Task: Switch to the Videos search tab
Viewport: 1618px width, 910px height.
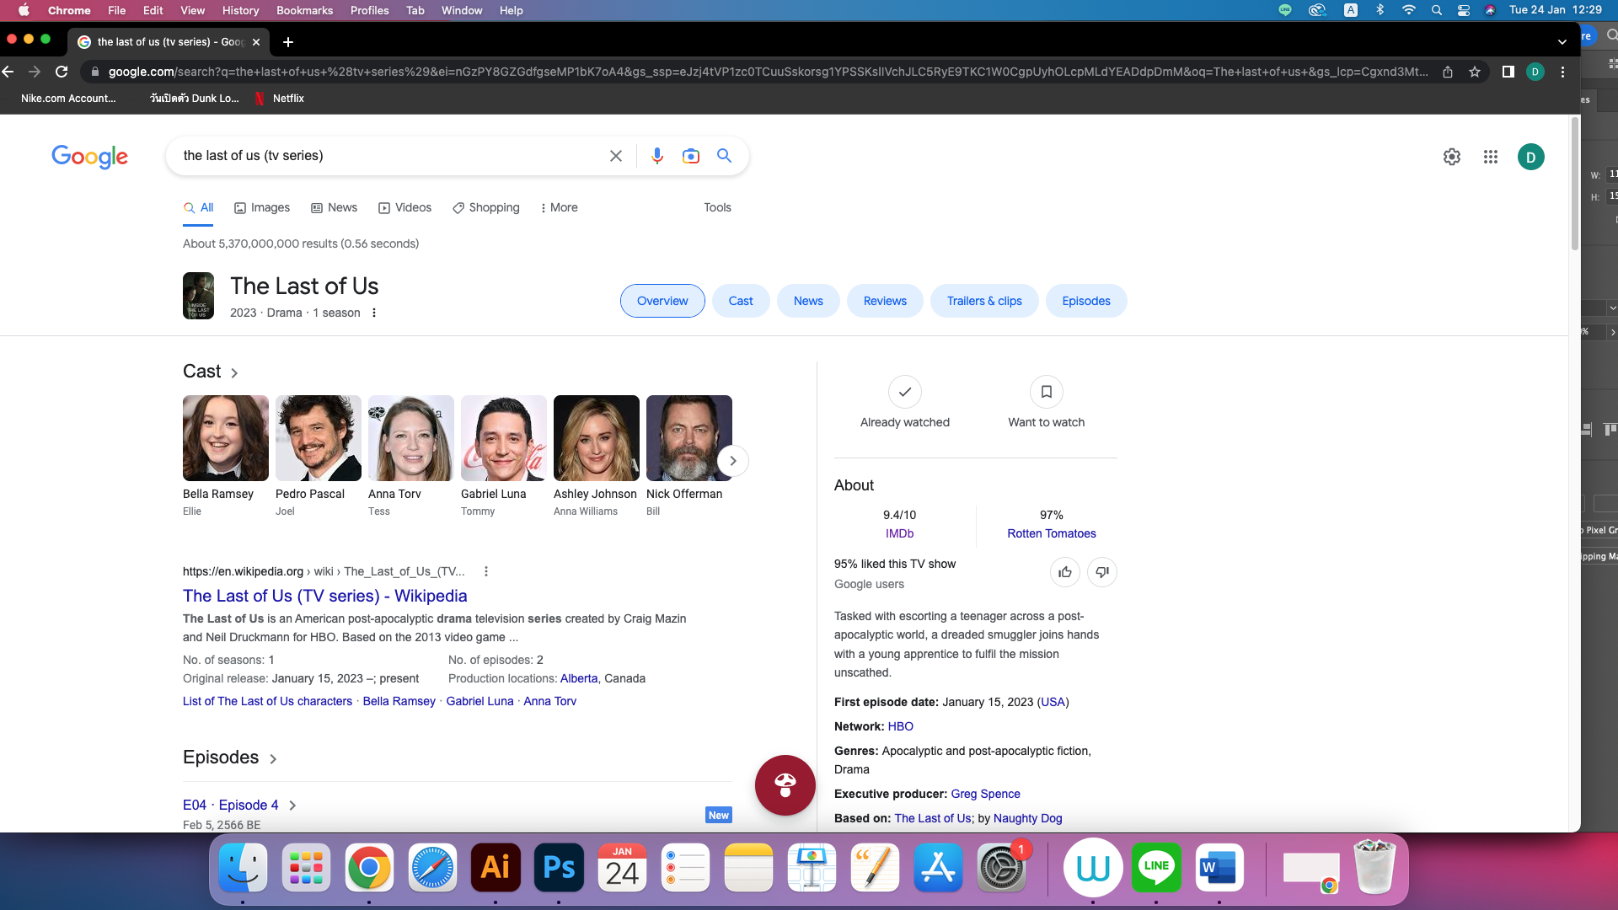Action: pyautogui.click(x=405, y=208)
